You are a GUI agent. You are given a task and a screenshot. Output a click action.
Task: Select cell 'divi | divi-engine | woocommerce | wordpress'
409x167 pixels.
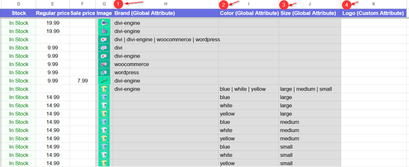coord(166,39)
